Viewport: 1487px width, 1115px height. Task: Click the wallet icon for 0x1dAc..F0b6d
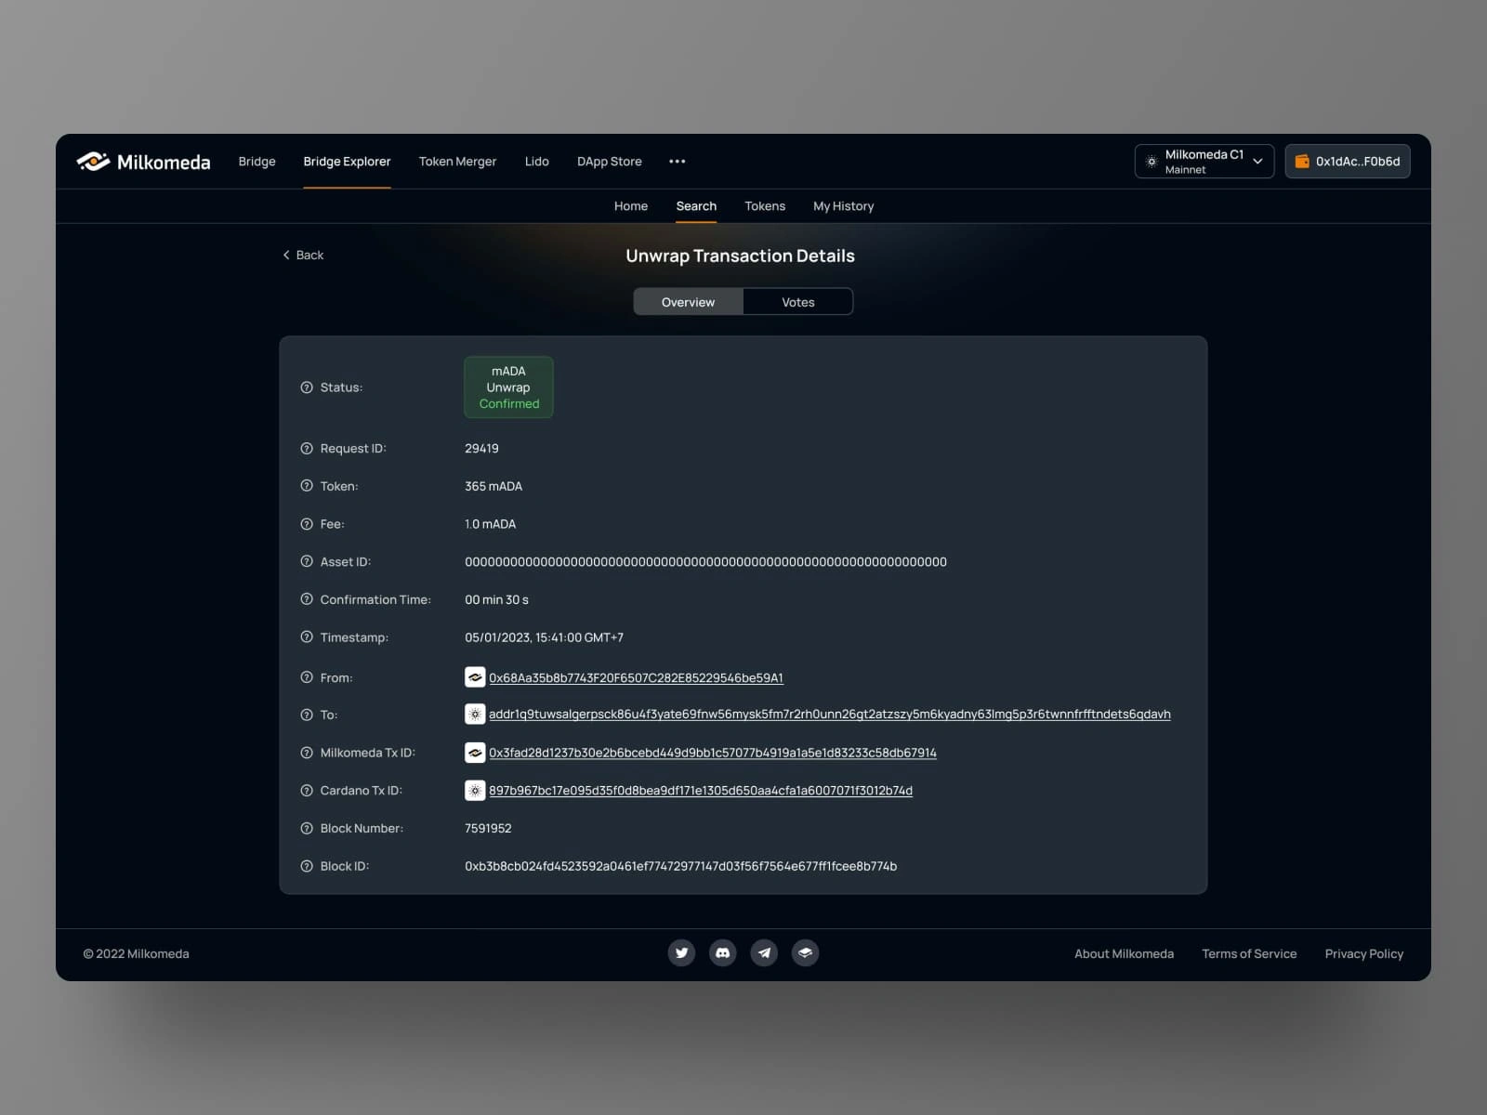coord(1302,162)
